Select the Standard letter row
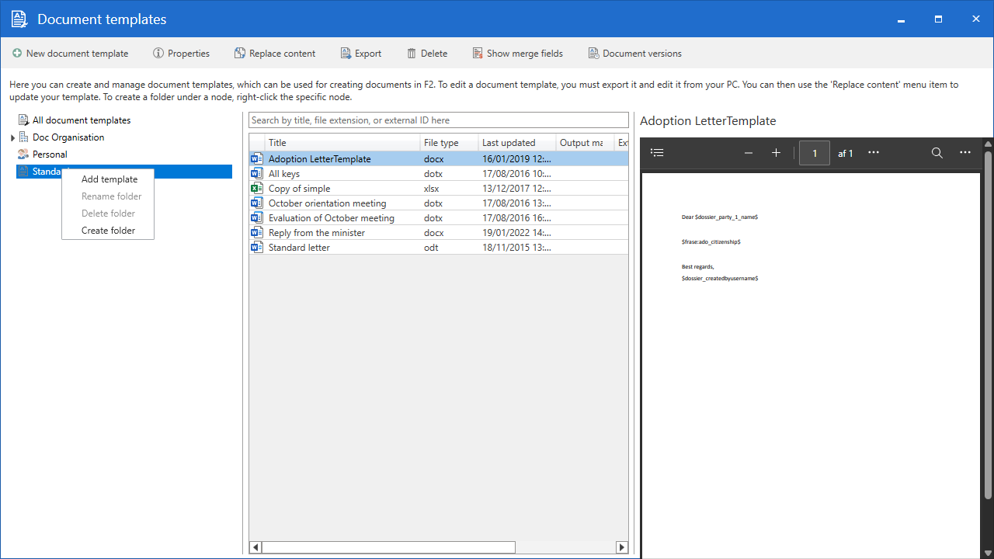Viewport: 994px width, 559px height. [439, 248]
